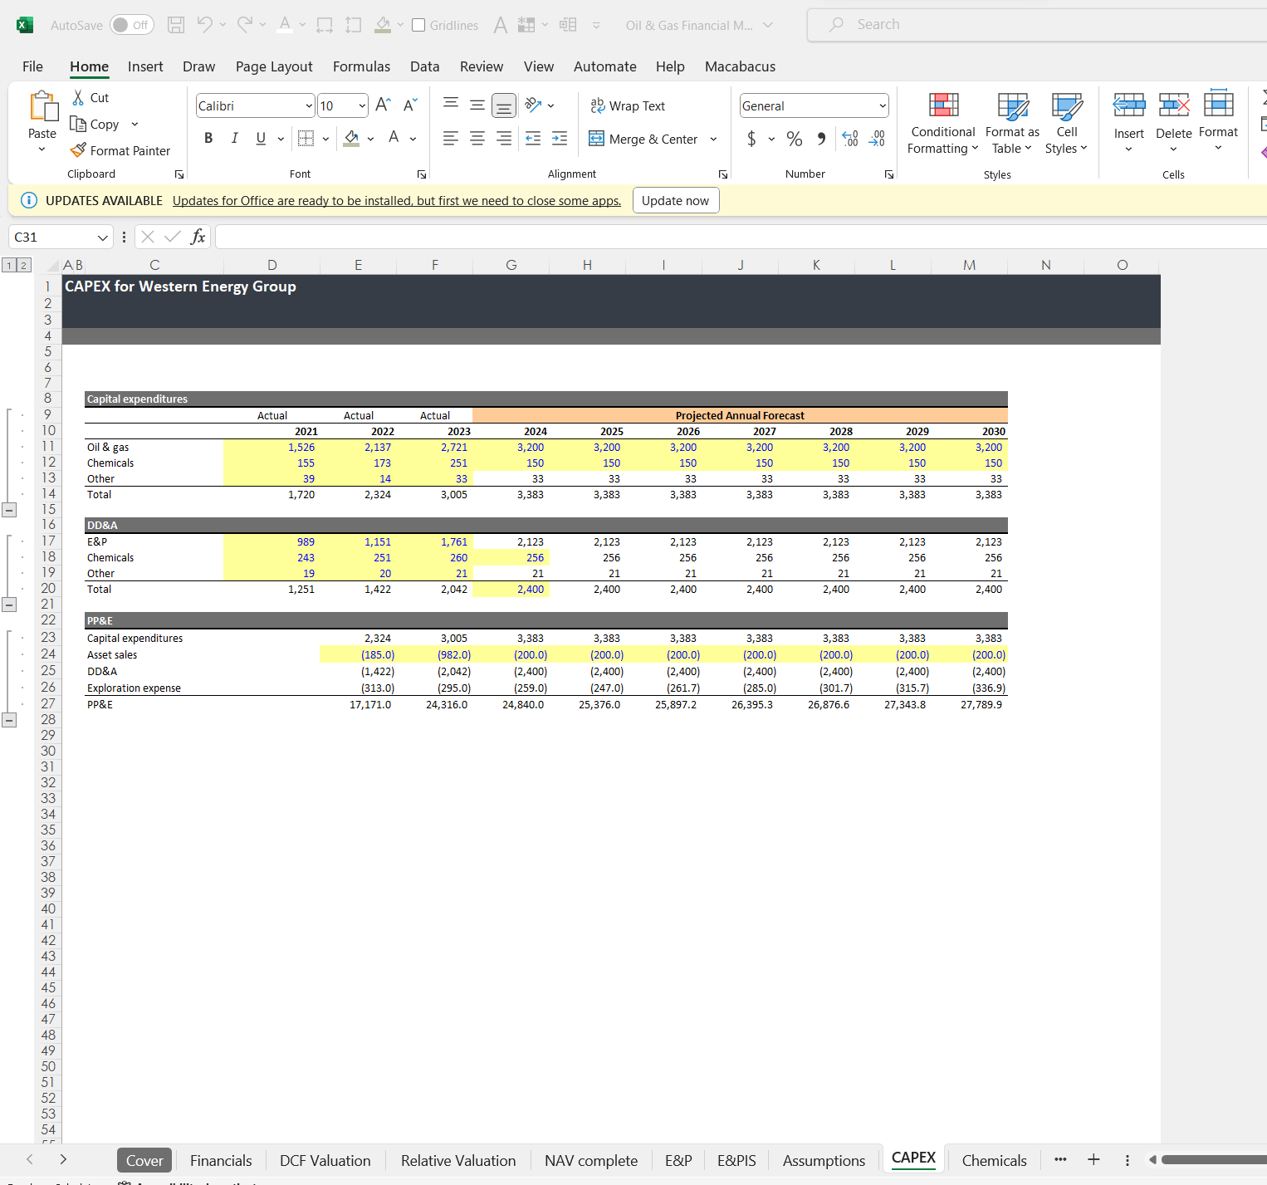Toggle the AutoSave switch on
Viewport: 1267px width, 1185px height.
pos(130,25)
